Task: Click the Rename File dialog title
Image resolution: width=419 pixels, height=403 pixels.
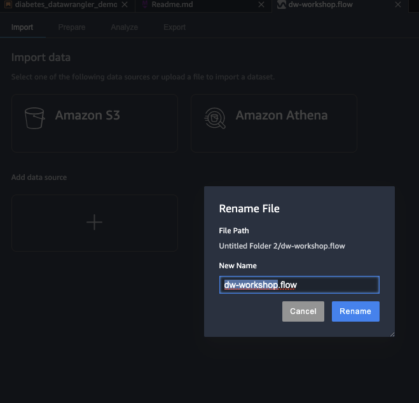Action: coord(249,208)
